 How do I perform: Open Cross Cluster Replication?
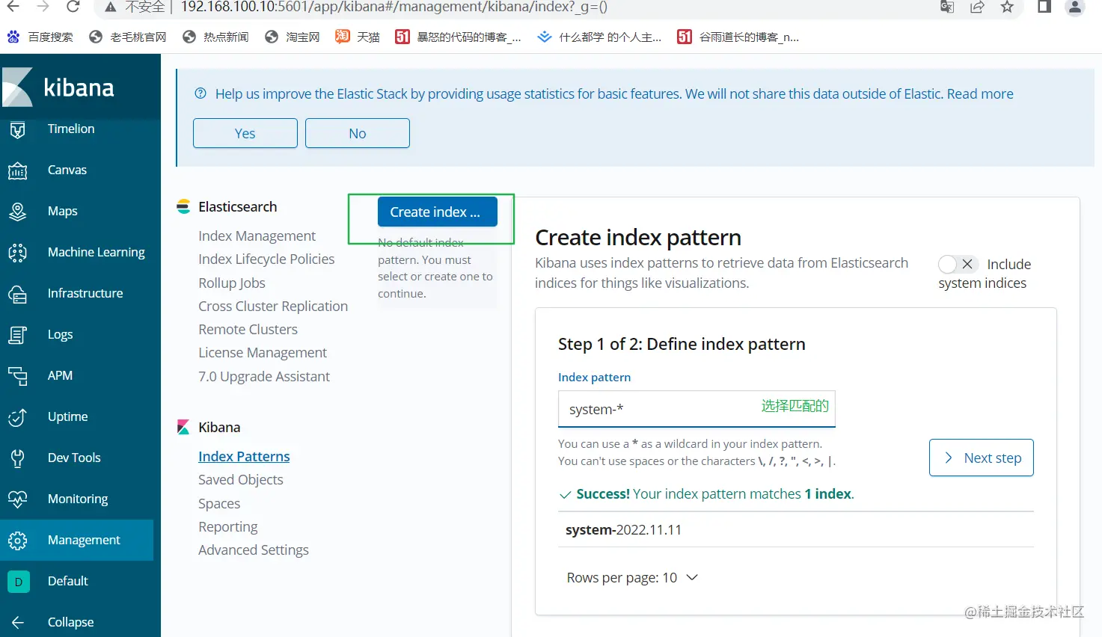pos(273,307)
